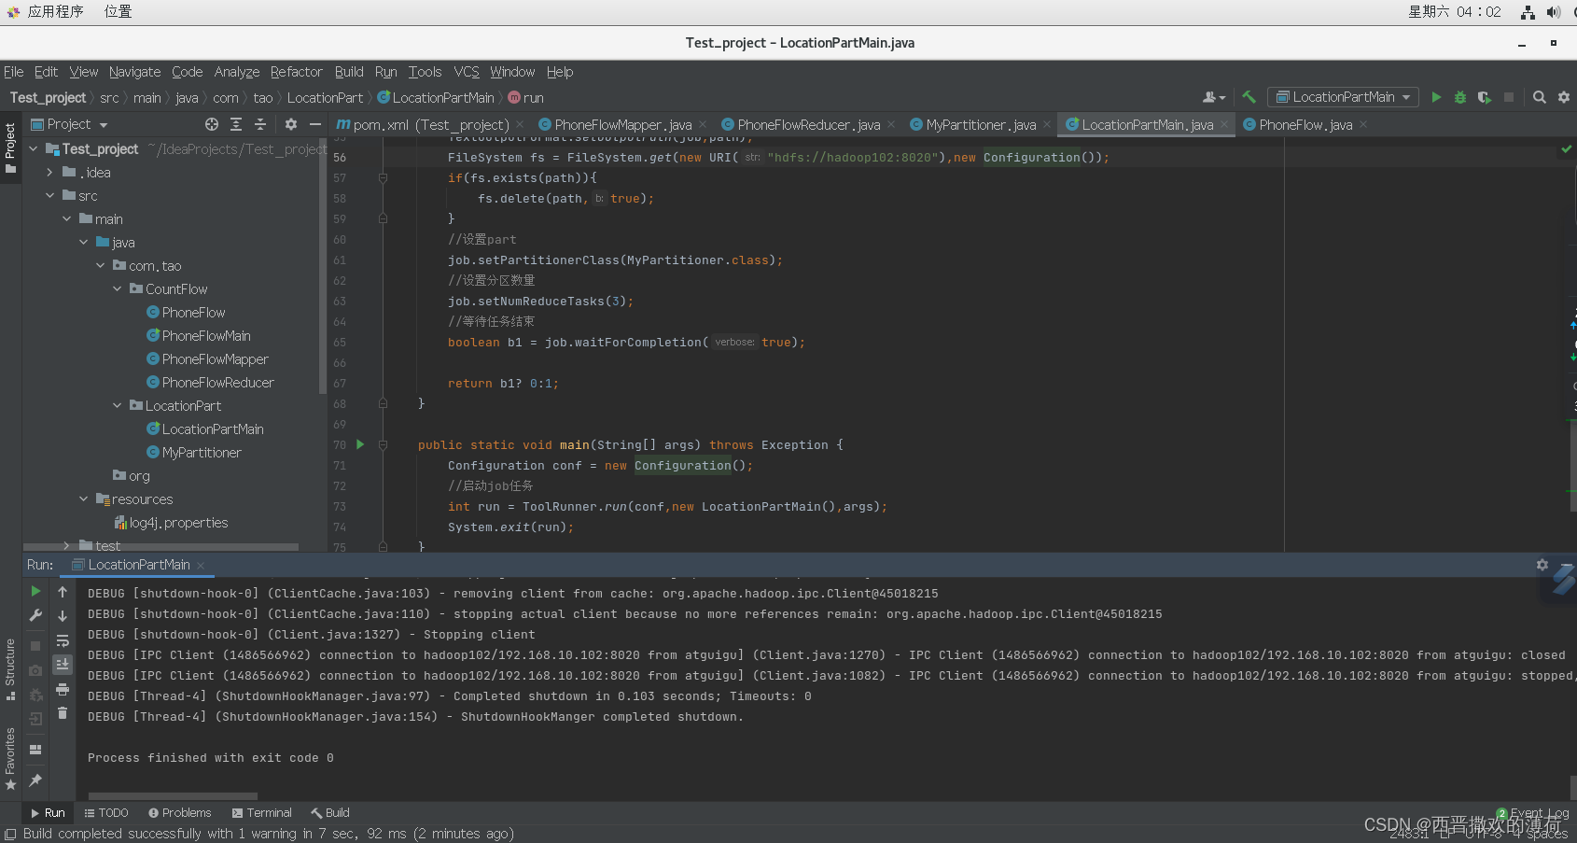
Task: Click the Project tree horizontal scrollbar
Action: pos(160,547)
